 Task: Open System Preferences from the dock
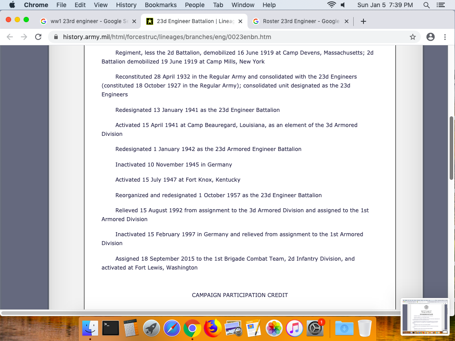315,329
